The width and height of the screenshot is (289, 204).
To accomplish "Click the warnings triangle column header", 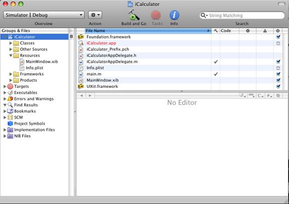I will (265, 30).
